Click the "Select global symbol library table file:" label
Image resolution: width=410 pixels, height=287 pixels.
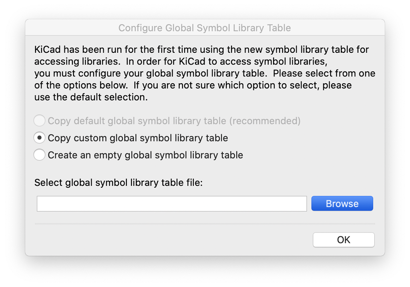tap(119, 183)
